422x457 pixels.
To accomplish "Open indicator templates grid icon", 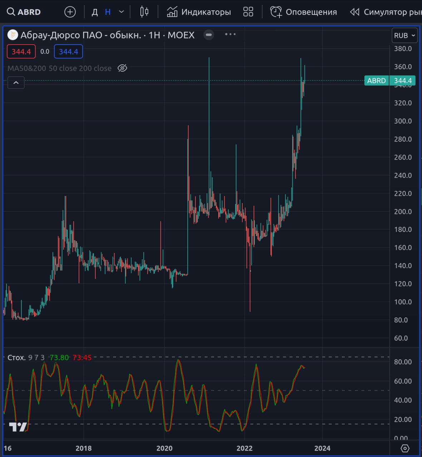I will point(248,12).
